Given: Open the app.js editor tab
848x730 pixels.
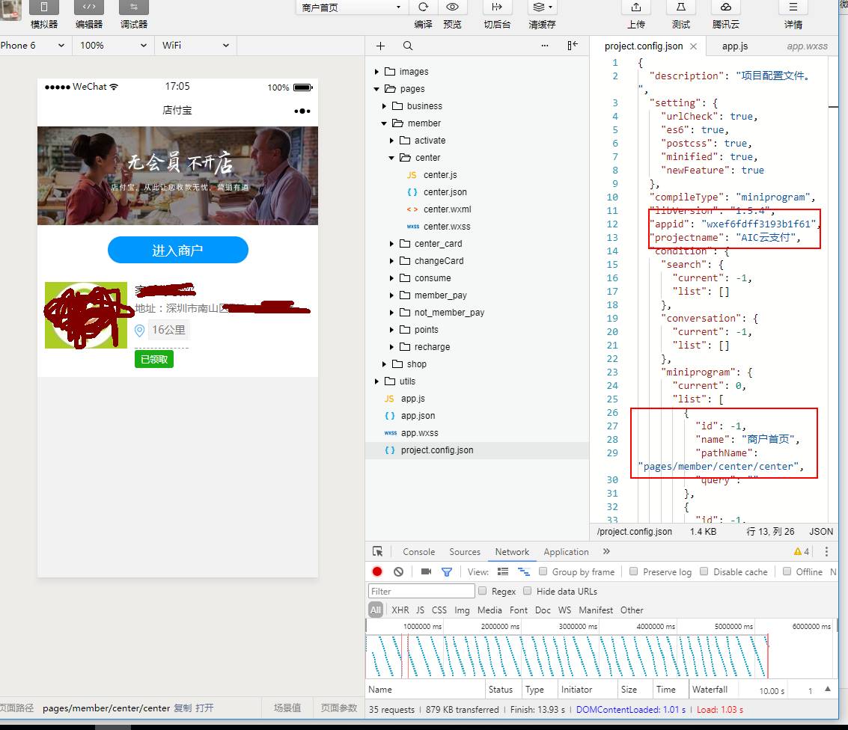Looking at the screenshot, I should click(x=734, y=46).
